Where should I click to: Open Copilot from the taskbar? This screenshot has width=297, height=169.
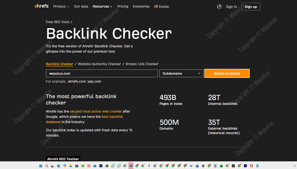(65, 166)
